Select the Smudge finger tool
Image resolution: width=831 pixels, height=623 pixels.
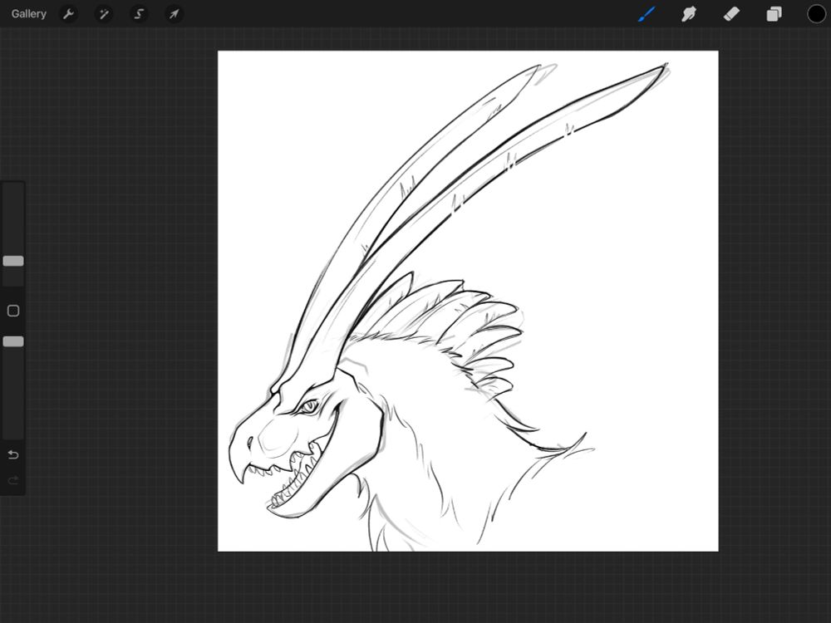688,14
